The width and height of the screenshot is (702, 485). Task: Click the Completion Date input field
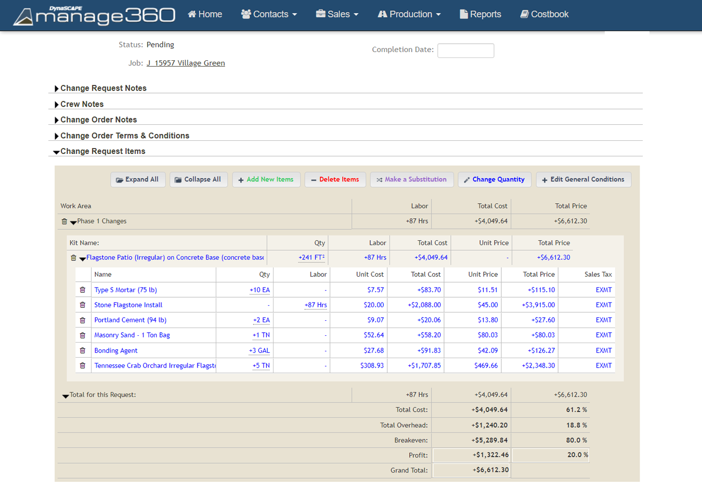[x=465, y=50]
